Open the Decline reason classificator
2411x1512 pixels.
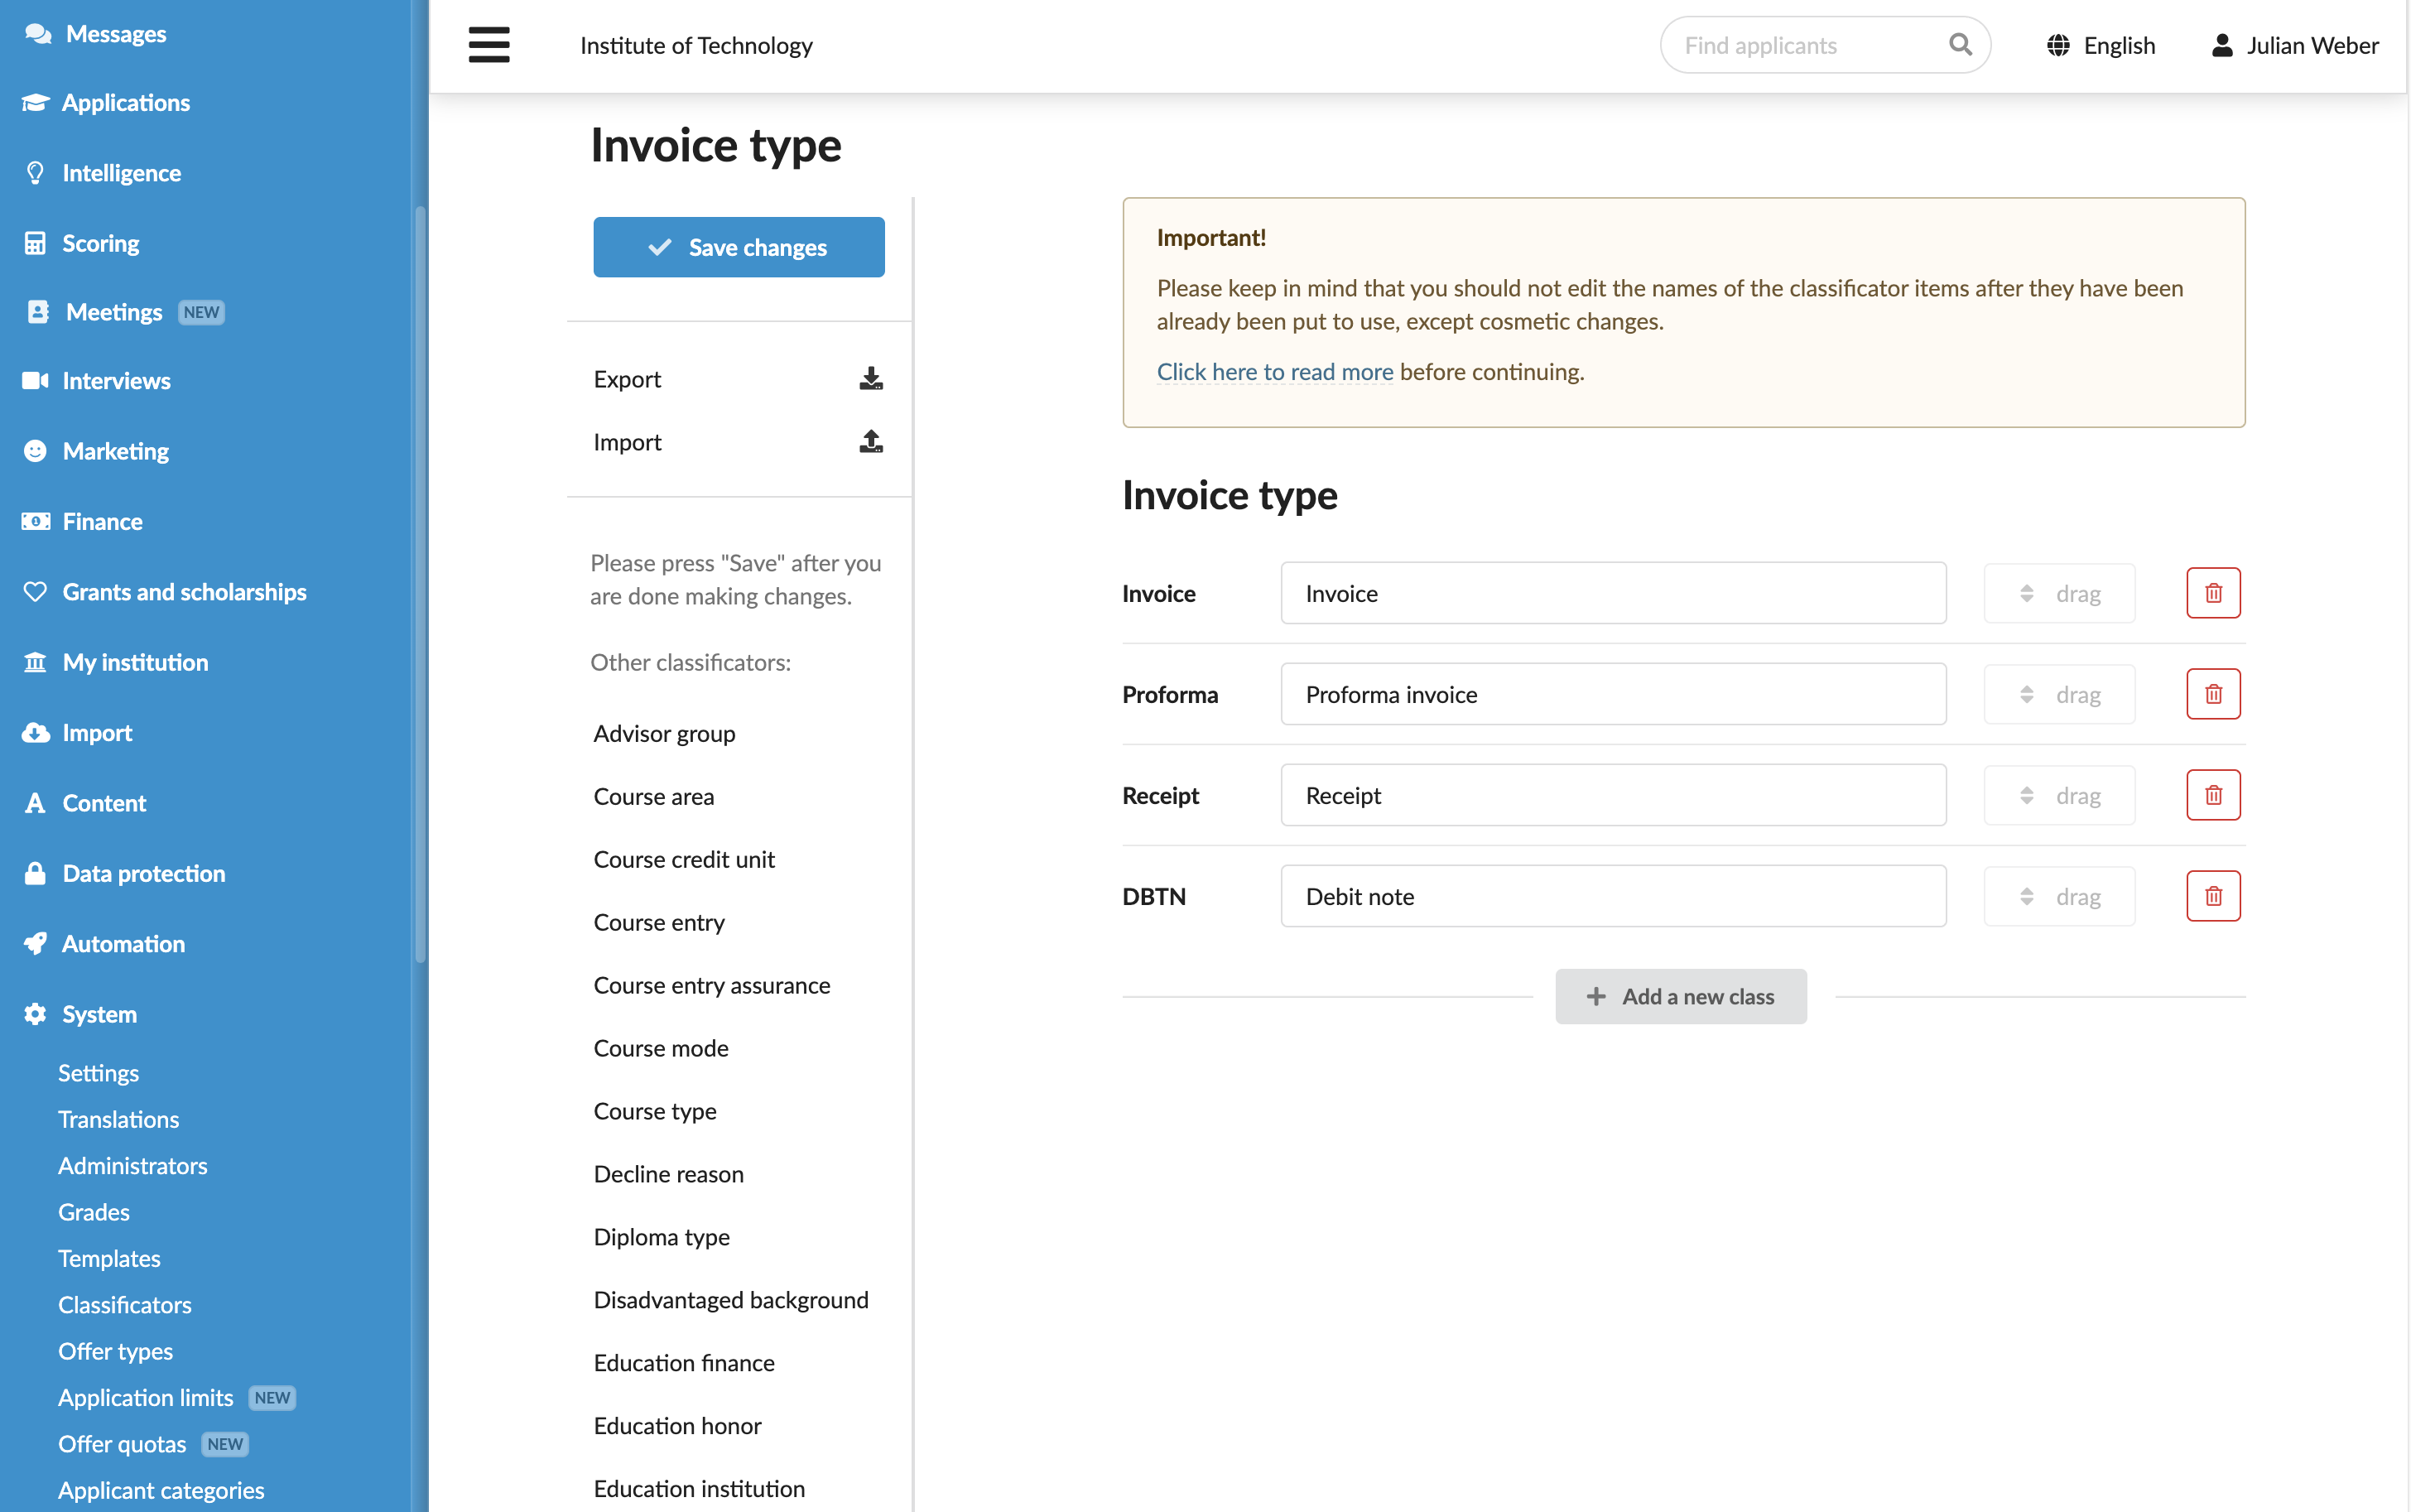coord(669,1174)
